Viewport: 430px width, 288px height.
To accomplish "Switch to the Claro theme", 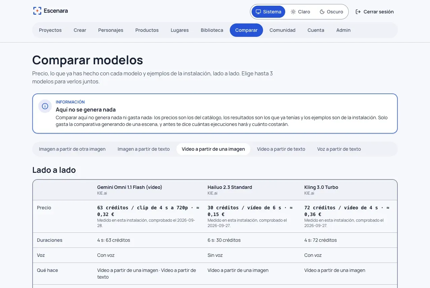I will (x=300, y=12).
